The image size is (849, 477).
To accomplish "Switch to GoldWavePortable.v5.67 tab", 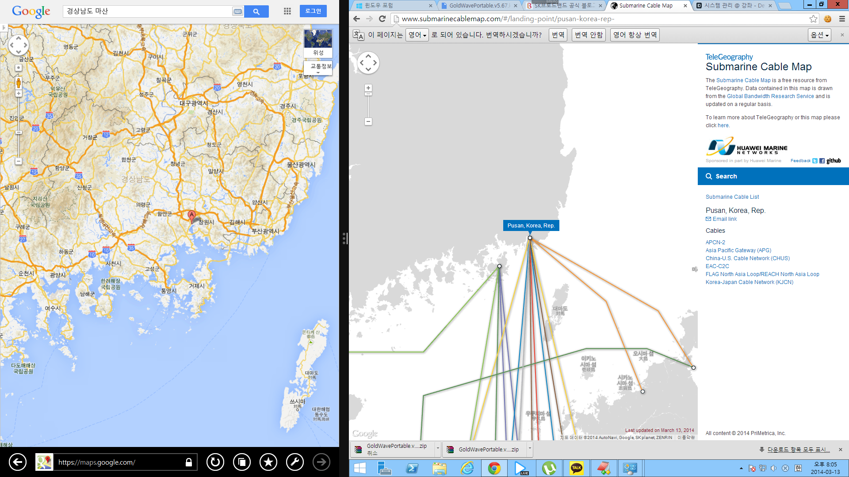I will [479, 6].
